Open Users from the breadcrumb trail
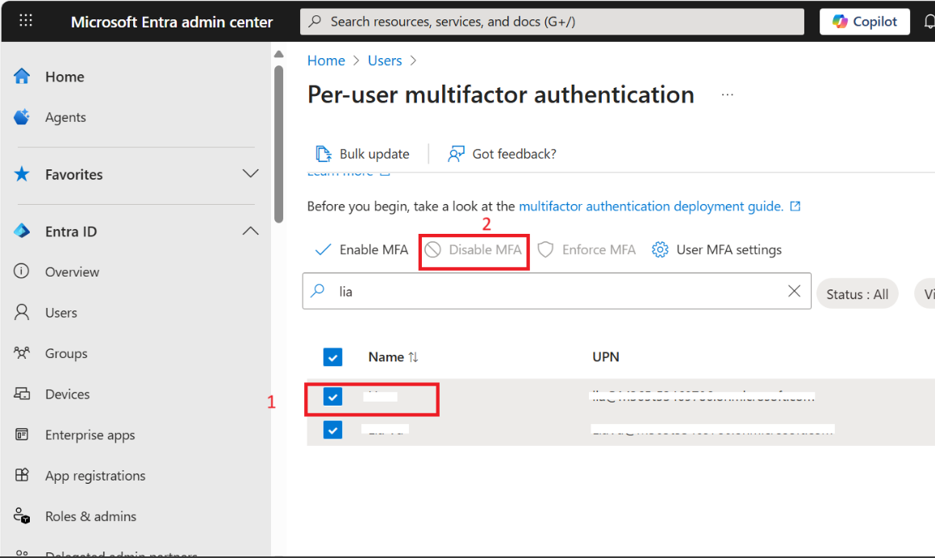This screenshot has height=558, width=935. tap(385, 60)
